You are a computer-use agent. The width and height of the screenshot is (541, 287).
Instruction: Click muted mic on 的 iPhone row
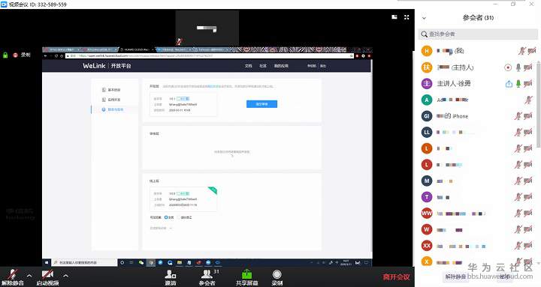click(518, 116)
